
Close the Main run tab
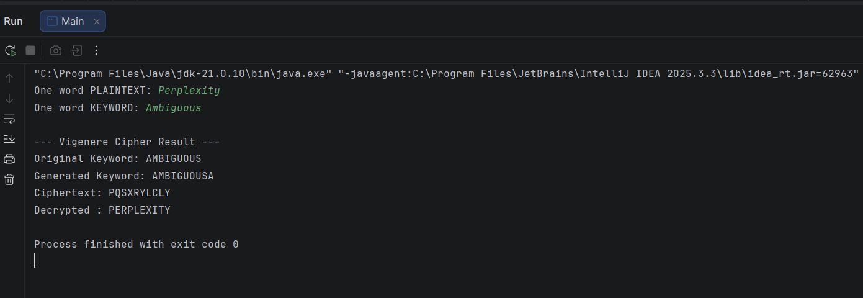point(97,22)
